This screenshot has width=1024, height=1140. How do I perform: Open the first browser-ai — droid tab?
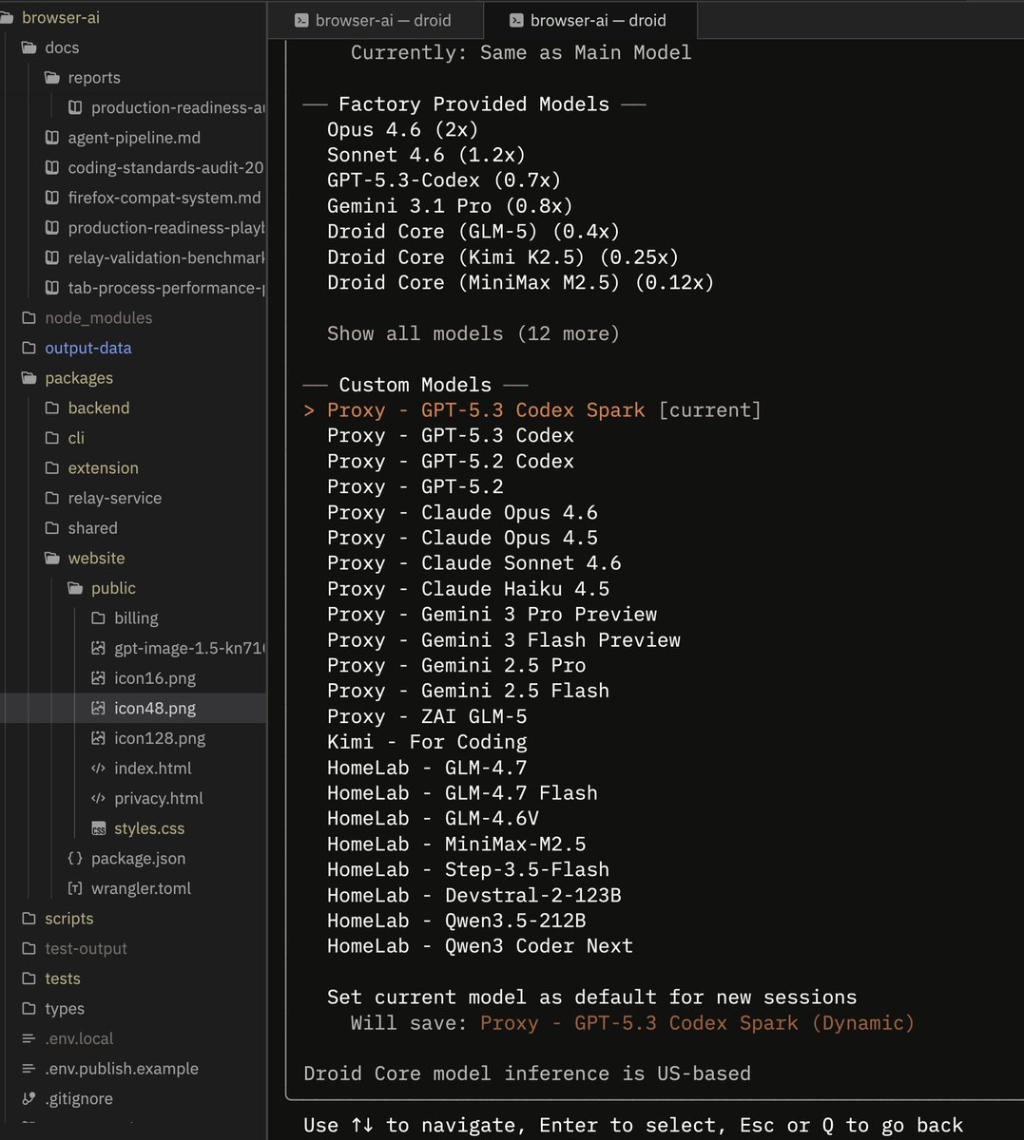click(x=376, y=20)
